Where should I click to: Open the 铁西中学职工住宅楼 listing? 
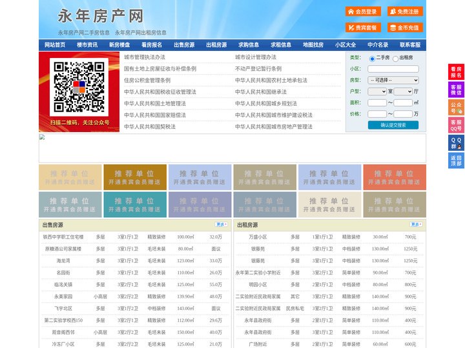[x=63, y=237]
